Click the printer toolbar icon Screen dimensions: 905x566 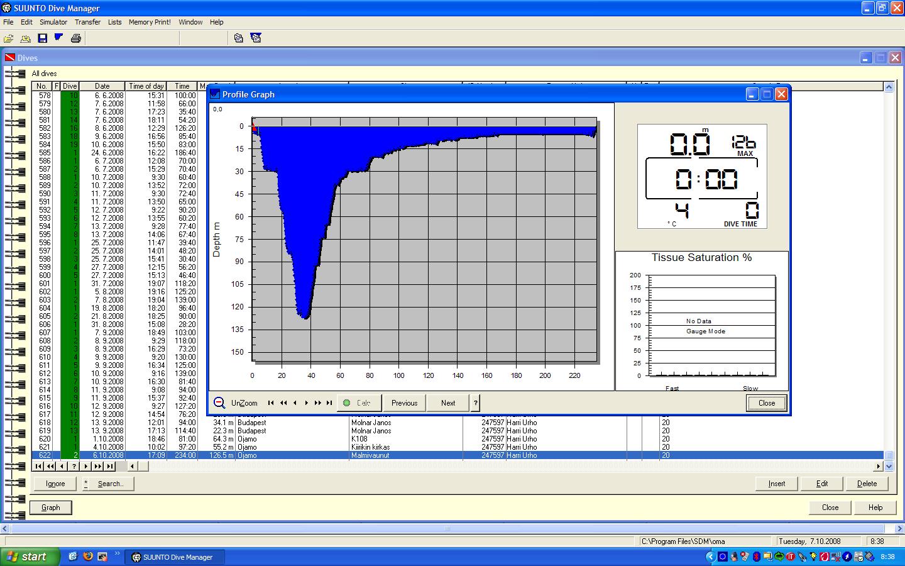[76, 38]
